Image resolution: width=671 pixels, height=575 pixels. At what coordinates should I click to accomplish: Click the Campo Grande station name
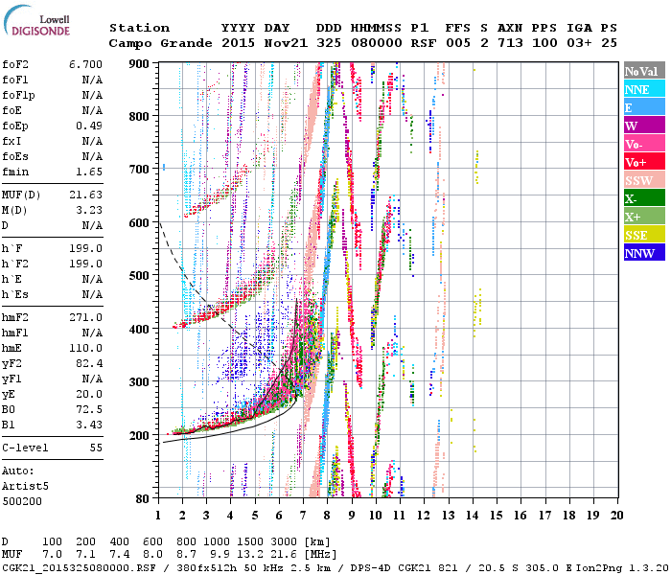tap(160, 43)
